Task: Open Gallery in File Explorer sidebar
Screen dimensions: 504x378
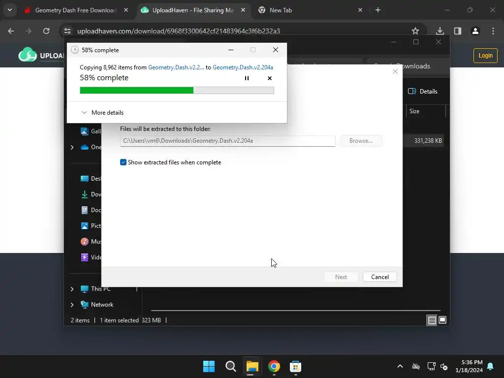Action: (x=91, y=131)
